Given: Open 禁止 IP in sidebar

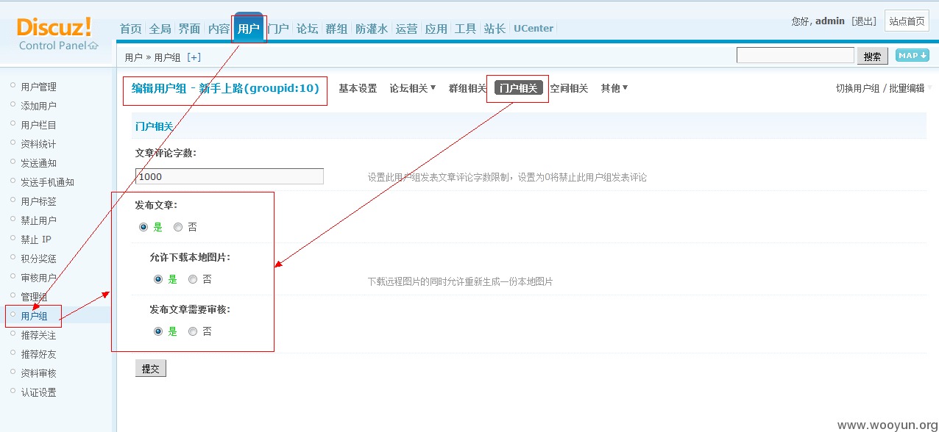Looking at the screenshot, I should (36, 240).
